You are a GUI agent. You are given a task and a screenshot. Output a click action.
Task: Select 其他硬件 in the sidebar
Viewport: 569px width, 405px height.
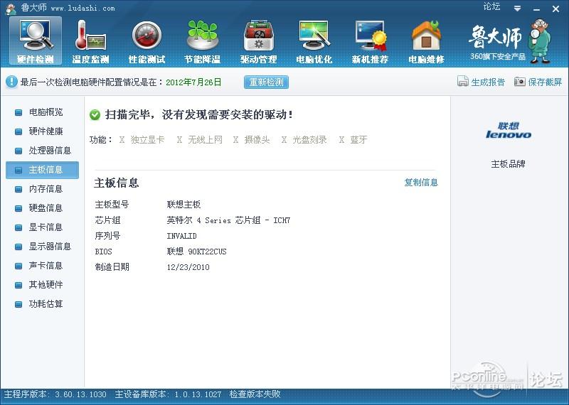point(42,285)
